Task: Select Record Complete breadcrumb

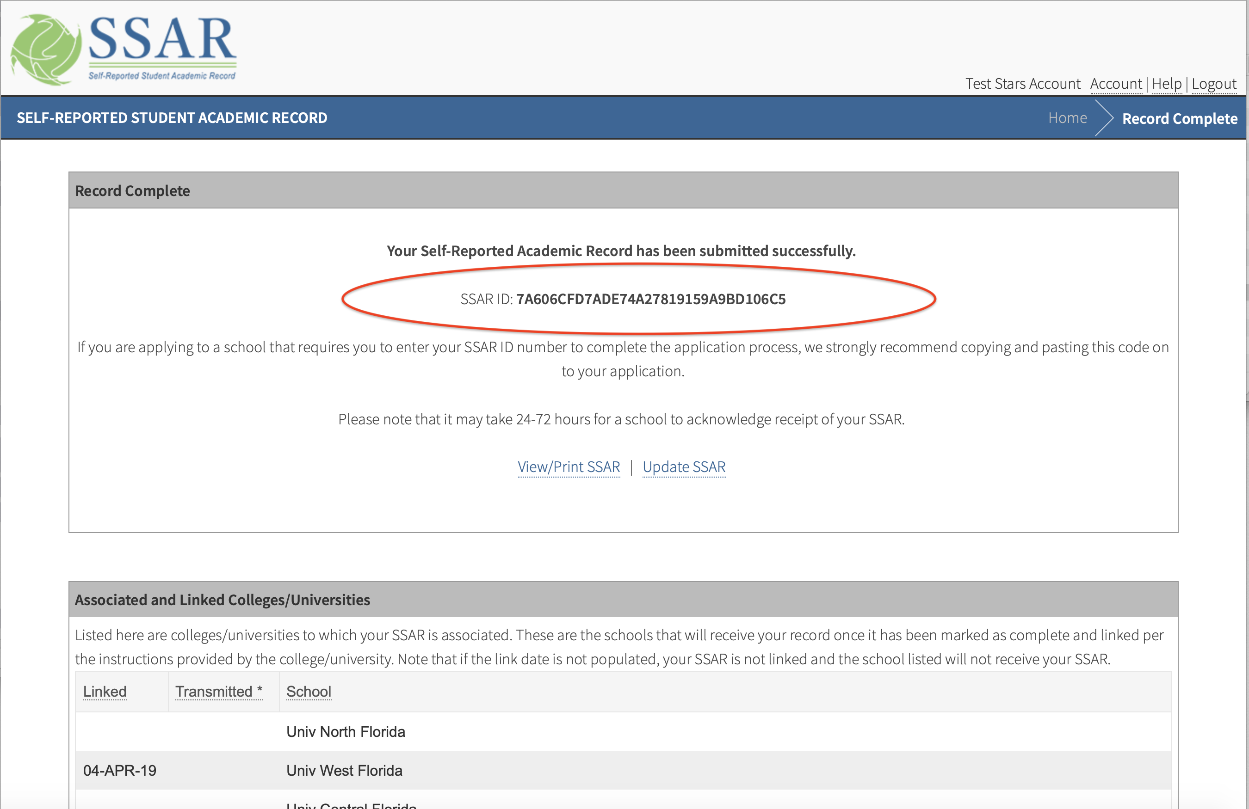Action: click(x=1179, y=118)
